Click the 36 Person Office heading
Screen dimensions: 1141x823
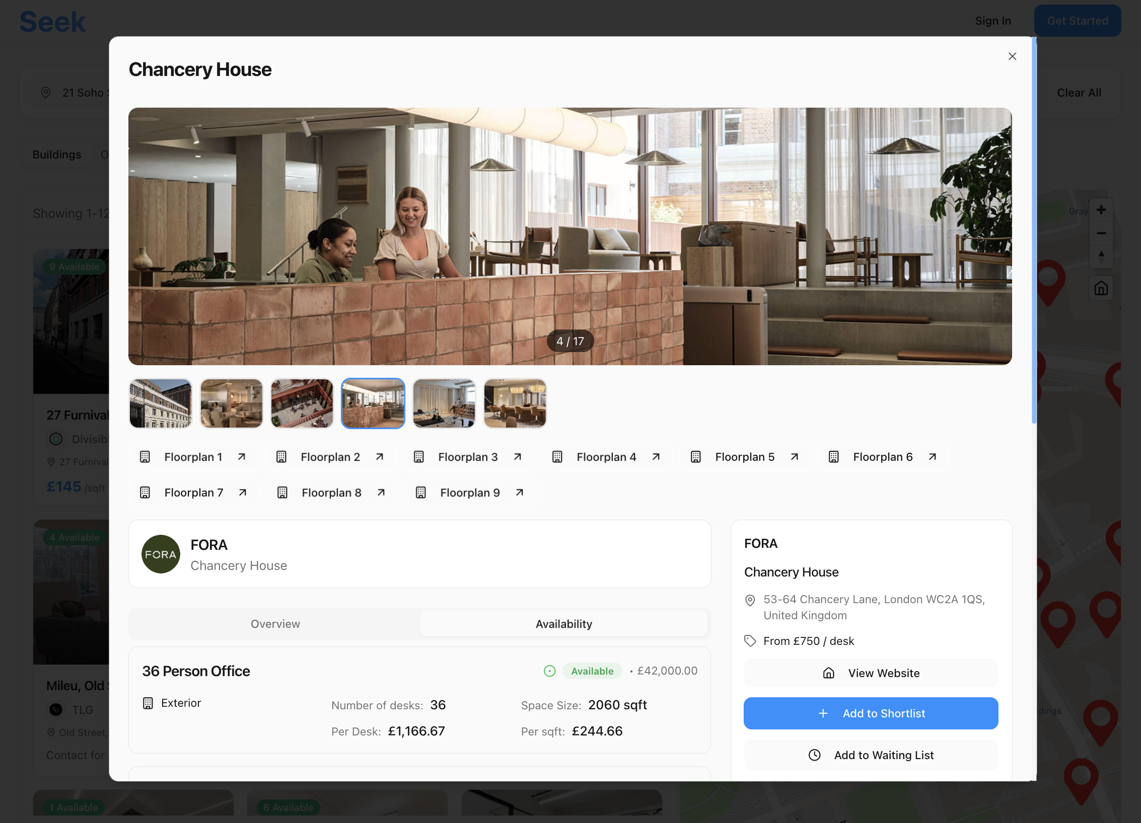(196, 671)
